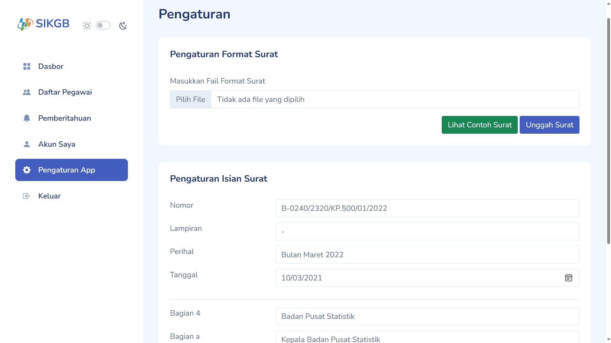Open the Tanggal calendar picker
This screenshot has height=343, width=611.
coord(568,278)
